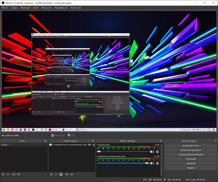Viewport: 218px width, 182px height.
Task: Move scene down in the Sceny list
Action: pyautogui.click(x=19, y=175)
